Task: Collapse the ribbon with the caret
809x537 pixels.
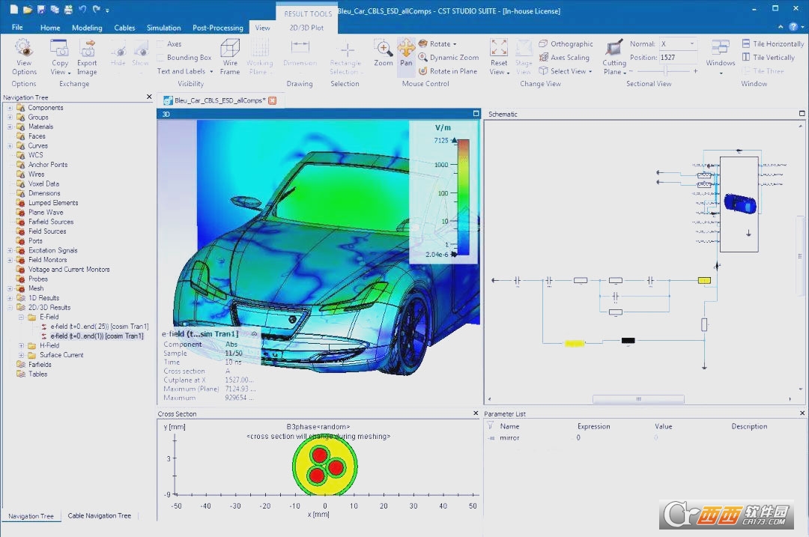Action: (780, 27)
